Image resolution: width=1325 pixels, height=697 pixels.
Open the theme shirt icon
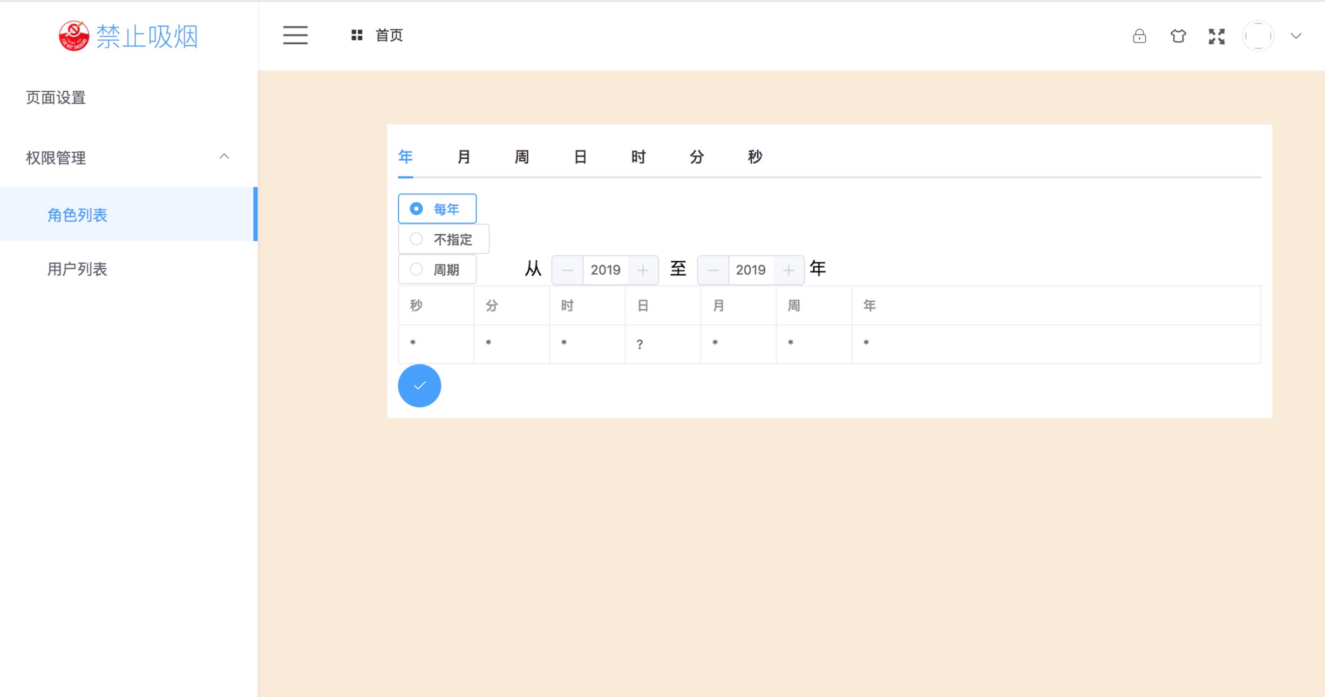pyautogui.click(x=1178, y=36)
